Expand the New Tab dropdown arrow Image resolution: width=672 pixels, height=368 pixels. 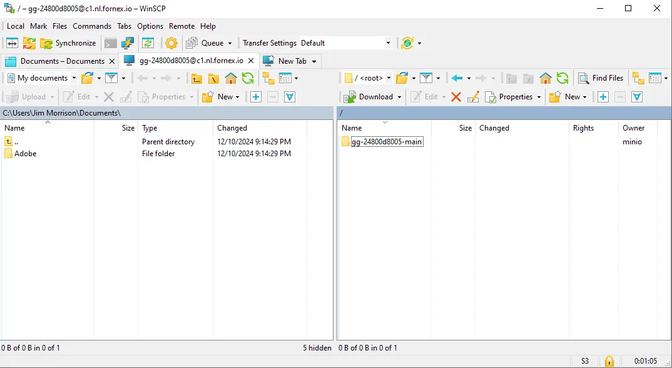pyautogui.click(x=315, y=61)
